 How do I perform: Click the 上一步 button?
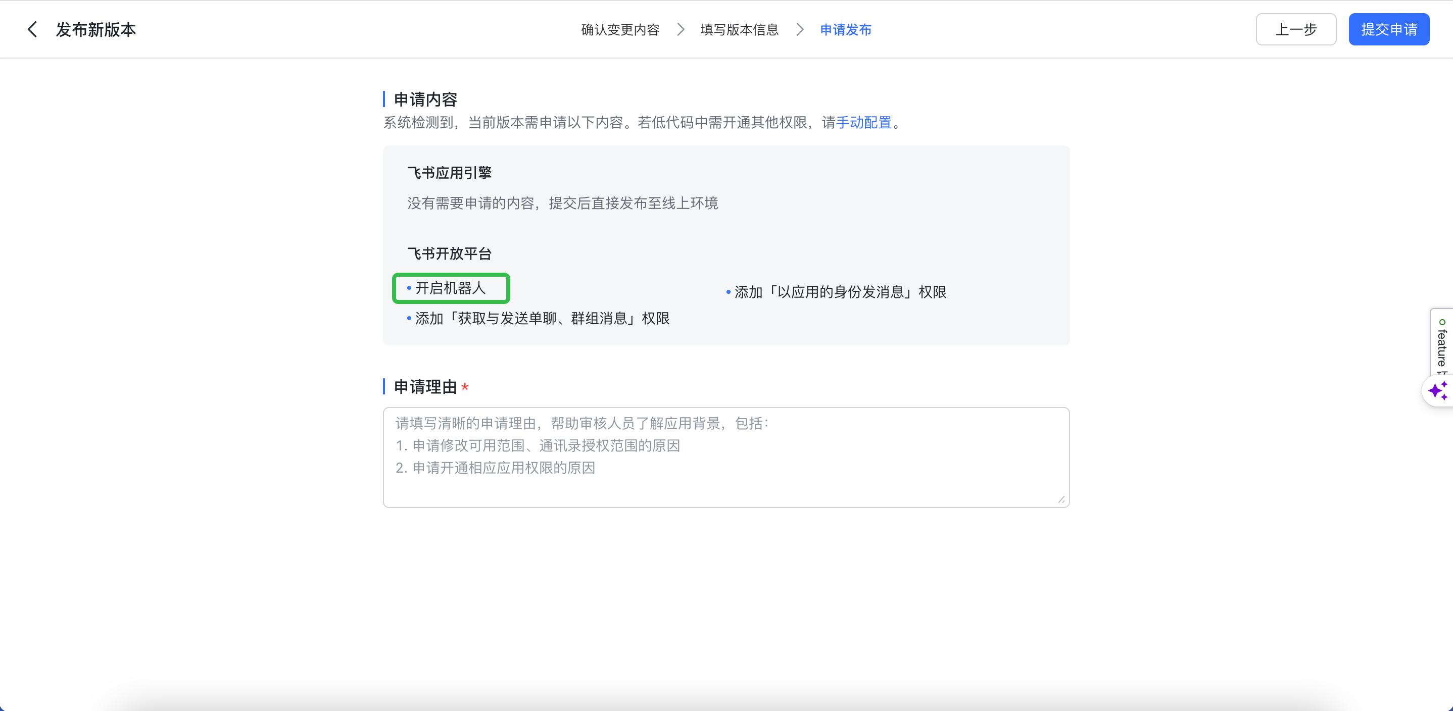click(1296, 29)
